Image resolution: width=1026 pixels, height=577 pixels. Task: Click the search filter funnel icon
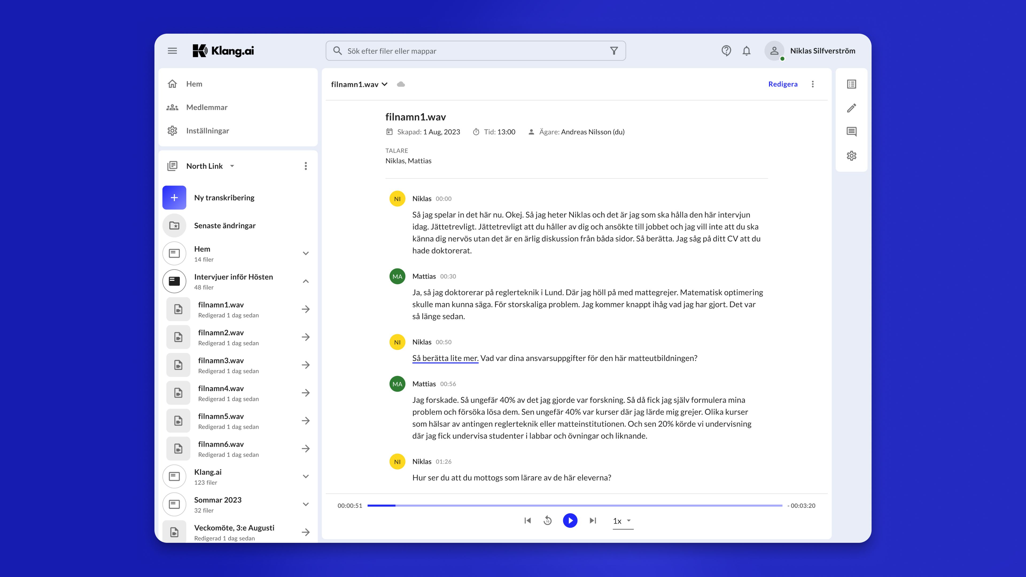pos(614,51)
